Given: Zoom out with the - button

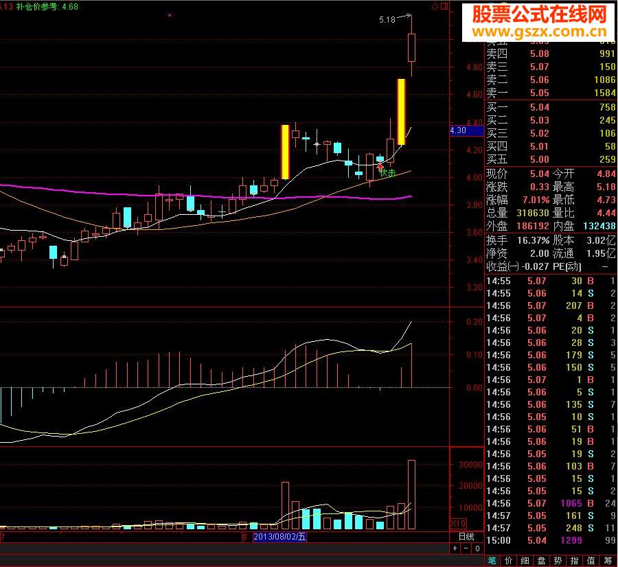Looking at the screenshot, I should 466,548.
